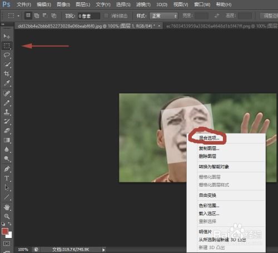Choose Add to Selection mode
278x253 pixels.
click(x=37, y=16)
